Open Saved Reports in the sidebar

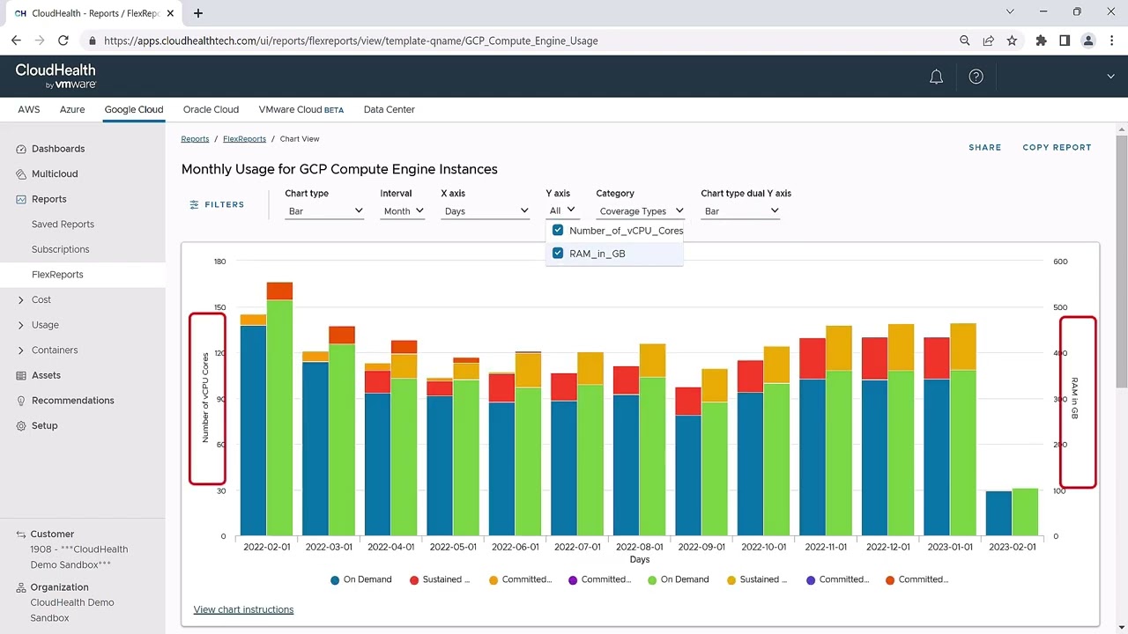coord(63,225)
